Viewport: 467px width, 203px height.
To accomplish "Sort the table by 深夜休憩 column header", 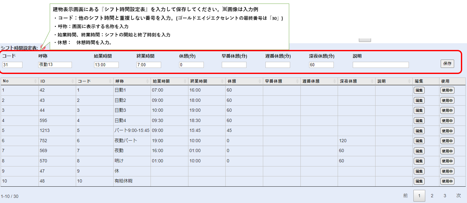I will click(x=356, y=81).
